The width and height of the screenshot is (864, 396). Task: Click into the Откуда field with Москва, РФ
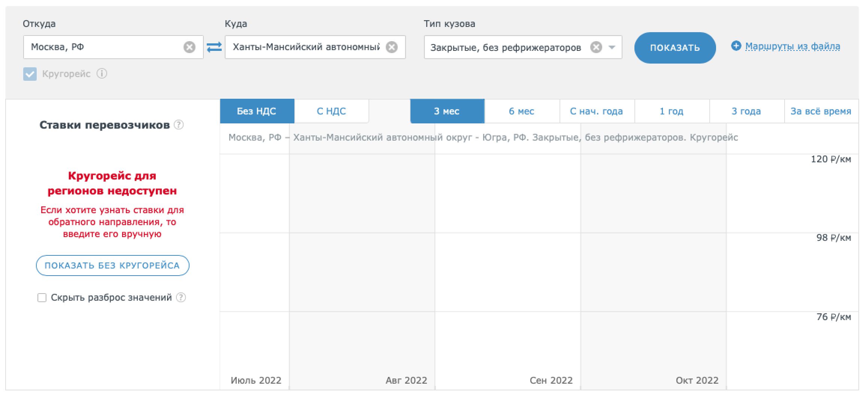click(x=113, y=47)
